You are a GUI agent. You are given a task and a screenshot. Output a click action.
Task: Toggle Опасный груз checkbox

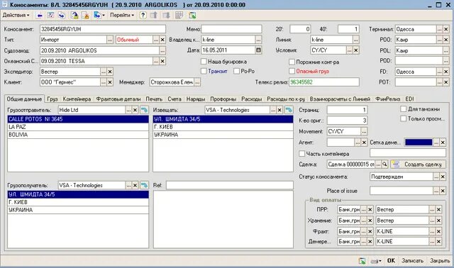292,71
